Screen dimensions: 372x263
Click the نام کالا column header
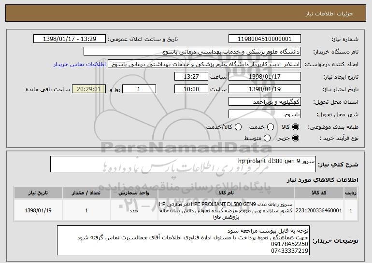point(226,193)
